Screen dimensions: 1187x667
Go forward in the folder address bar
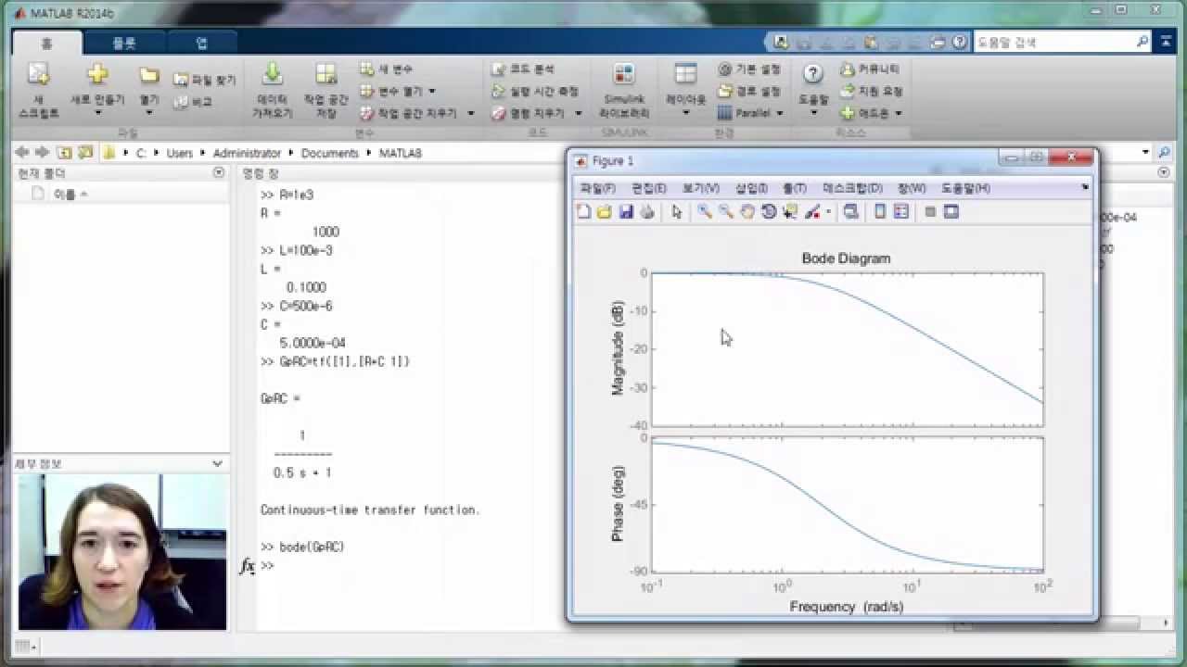(42, 153)
